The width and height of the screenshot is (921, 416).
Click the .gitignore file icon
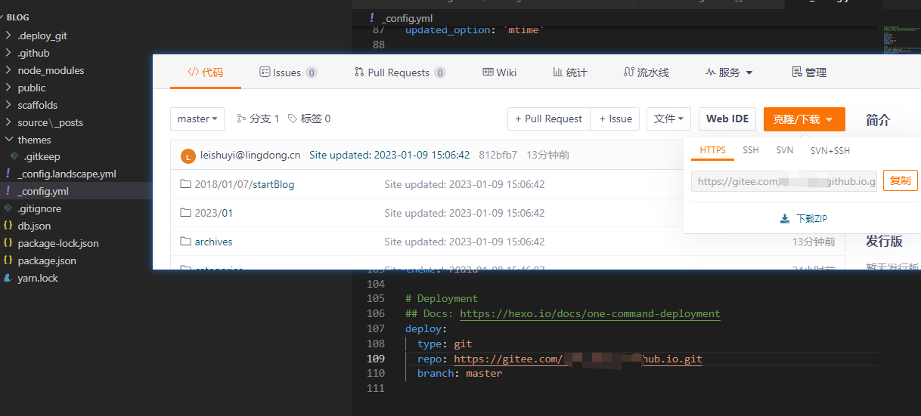point(8,208)
